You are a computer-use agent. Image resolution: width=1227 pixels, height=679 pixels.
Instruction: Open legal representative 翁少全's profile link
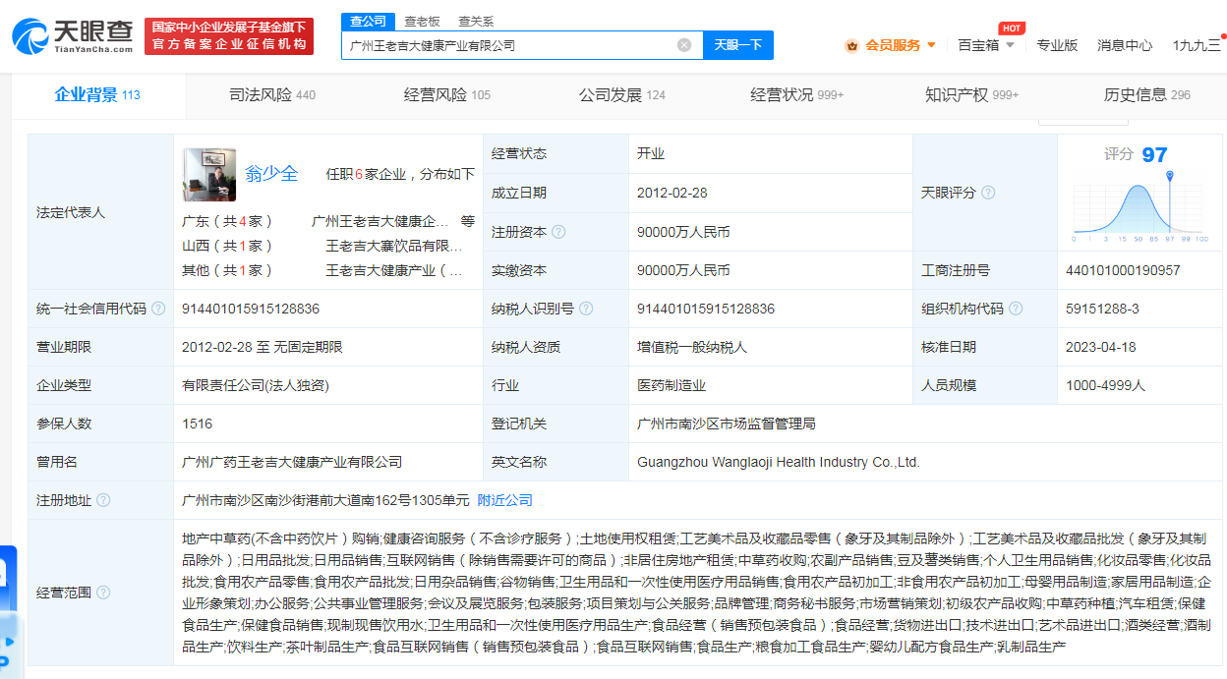(x=271, y=174)
